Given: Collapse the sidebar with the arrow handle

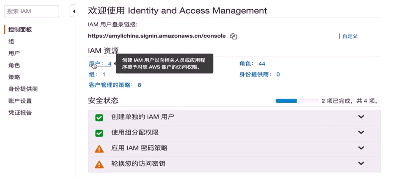Looking at the screenshot, I should (74, 11).
